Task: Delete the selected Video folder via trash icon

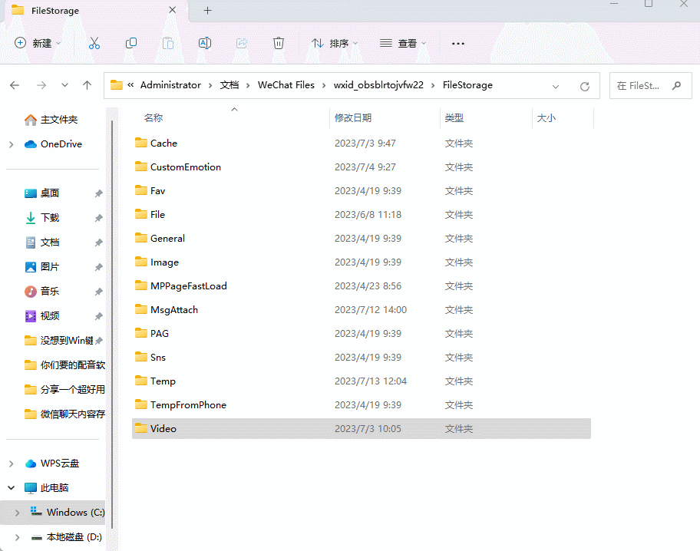Action: 279,43
